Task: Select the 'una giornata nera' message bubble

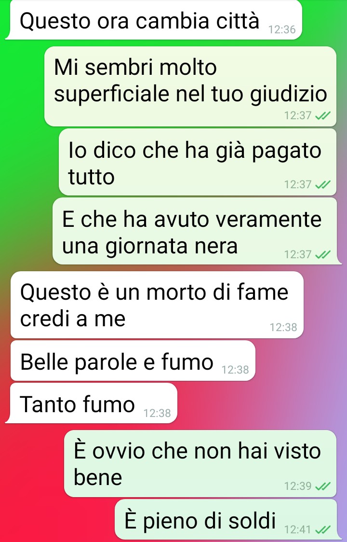Action: click(196, 231)
